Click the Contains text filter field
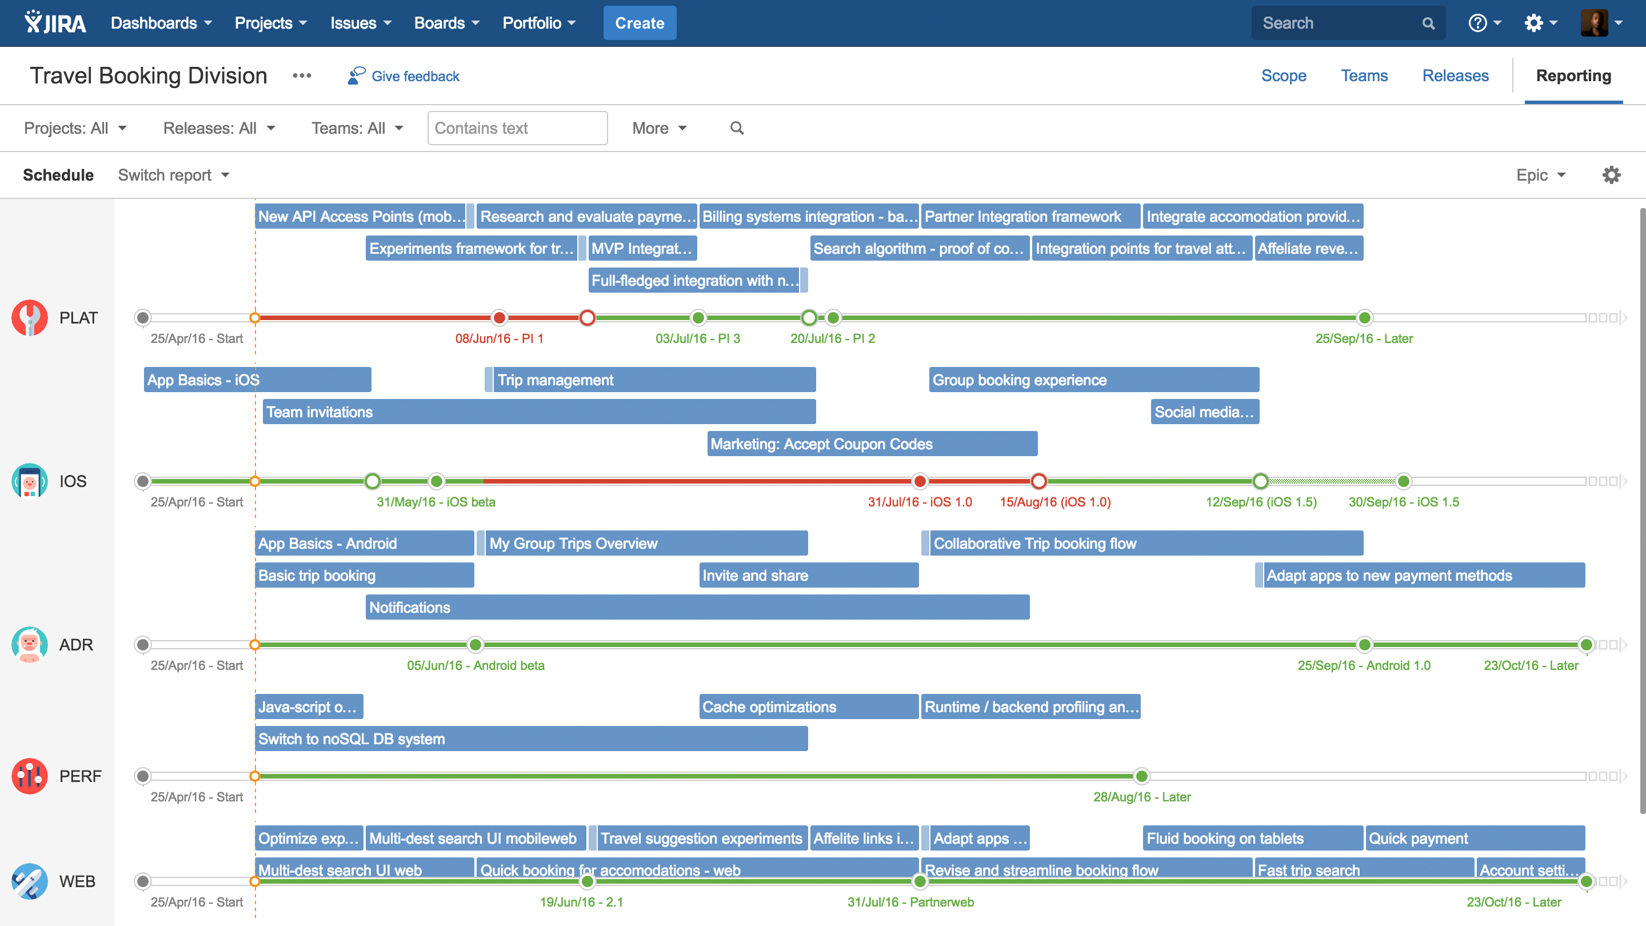 (517, 129)
